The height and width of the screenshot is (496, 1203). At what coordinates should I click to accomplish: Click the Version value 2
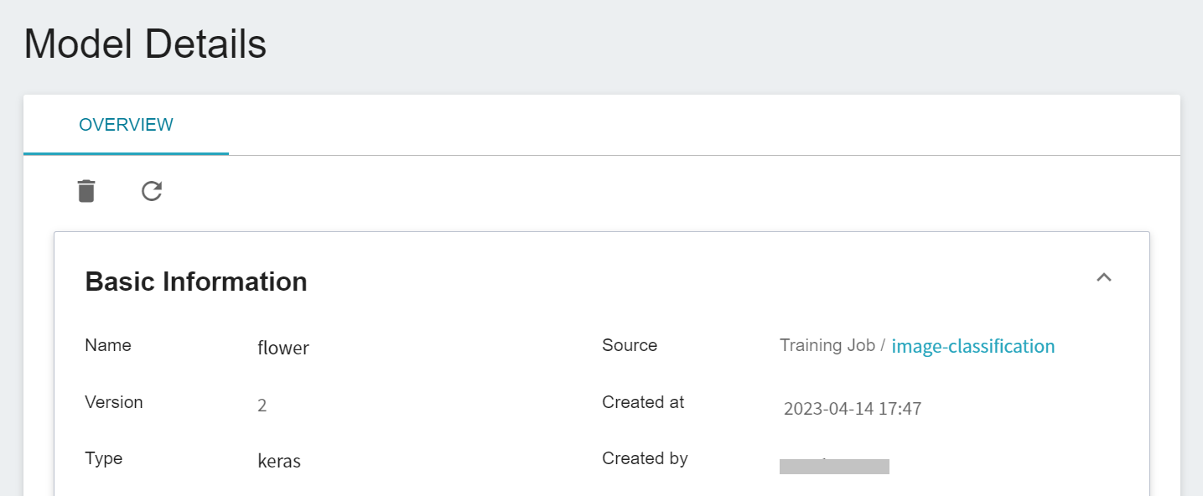pyautogui.click(x=262, y=406)
